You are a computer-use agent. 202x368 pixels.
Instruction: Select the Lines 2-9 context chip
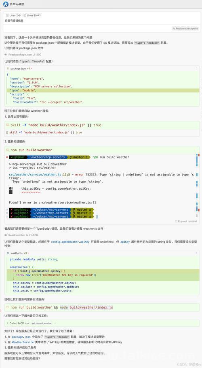[x=13, y=15]
